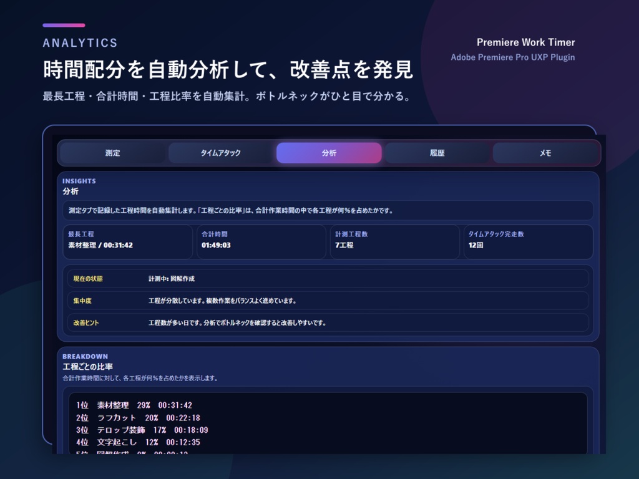Click the INSIGHTS section label
639x479 pixels.
click(79, 181)
